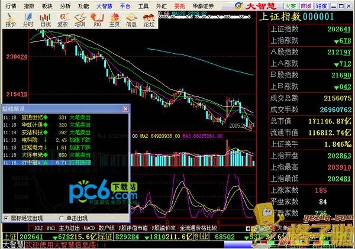Screen dimensions: 355x249
Task: Open the 平台 menu
Action: coord(125,6)
